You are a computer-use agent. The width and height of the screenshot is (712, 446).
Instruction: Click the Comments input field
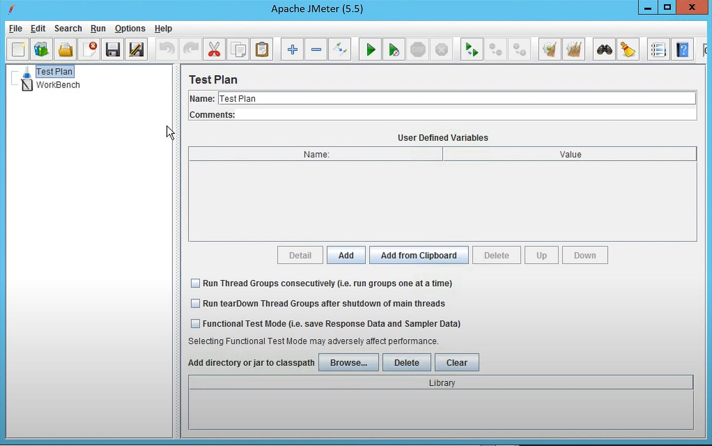466,114
